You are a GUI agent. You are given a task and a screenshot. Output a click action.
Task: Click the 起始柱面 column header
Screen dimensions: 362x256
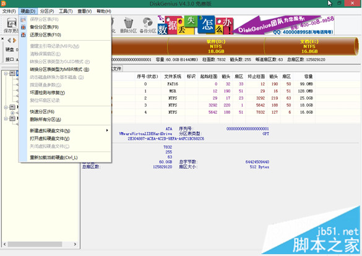[209, 76]
